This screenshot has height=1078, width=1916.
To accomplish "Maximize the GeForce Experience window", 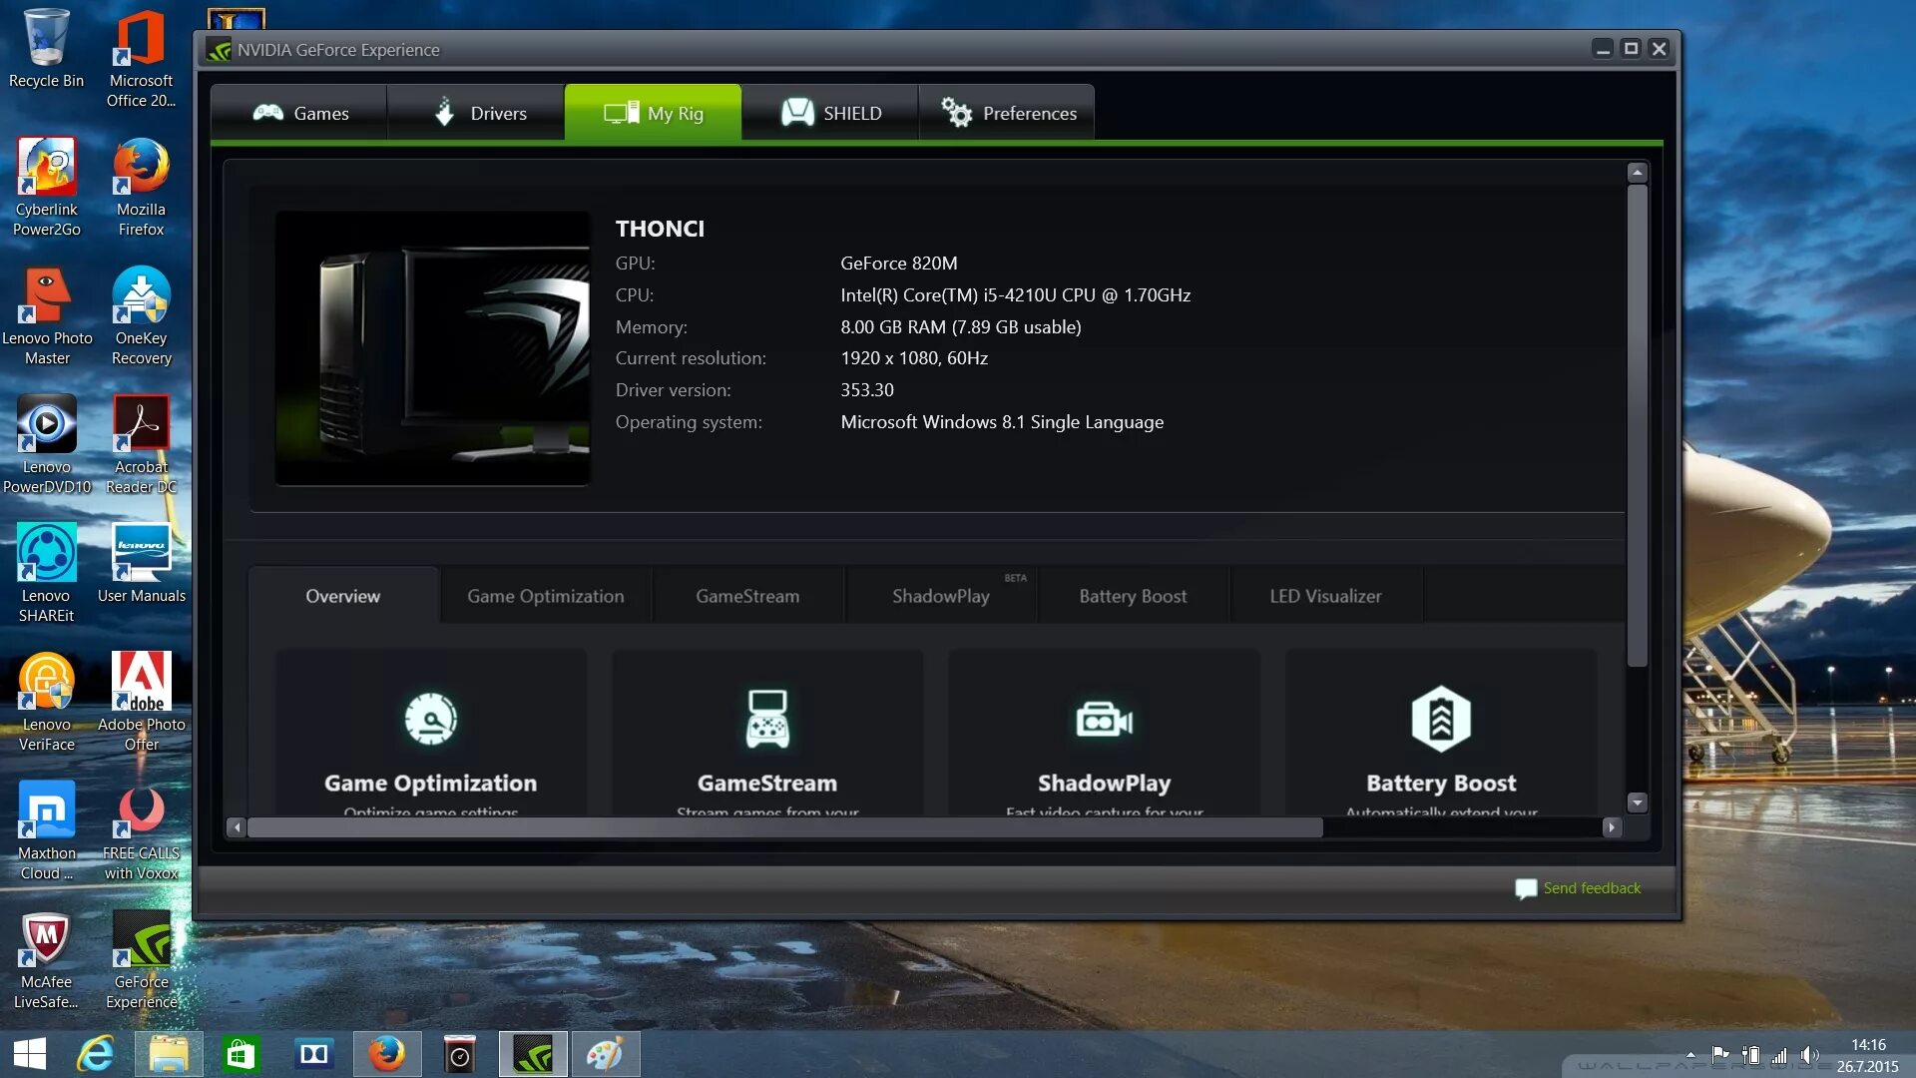I will (x=1631, y=48).
